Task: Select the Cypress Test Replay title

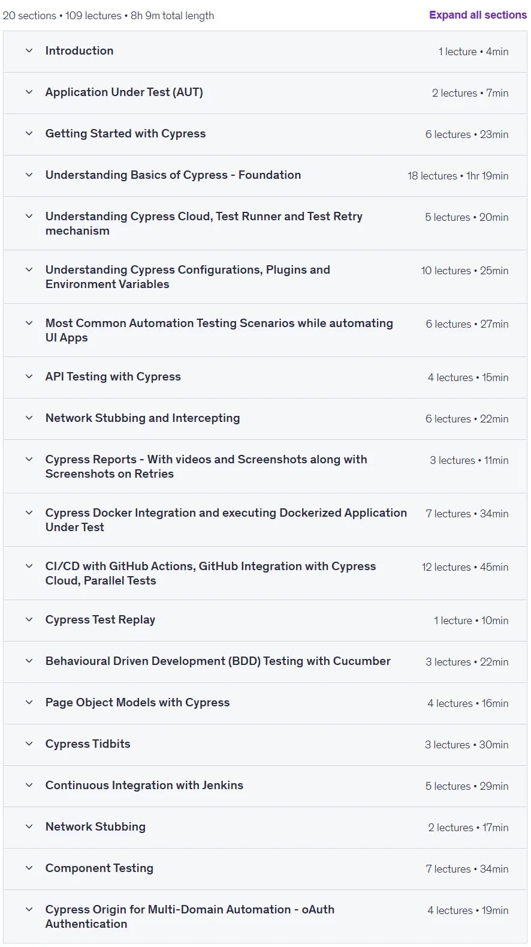Action: pyautogui.click(x=100, y=620)
